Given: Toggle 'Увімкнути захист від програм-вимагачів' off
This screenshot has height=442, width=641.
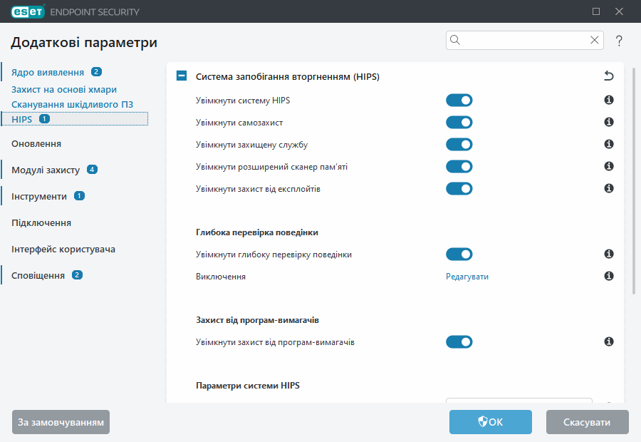Looking at the screenshot, I should (459, 342).
